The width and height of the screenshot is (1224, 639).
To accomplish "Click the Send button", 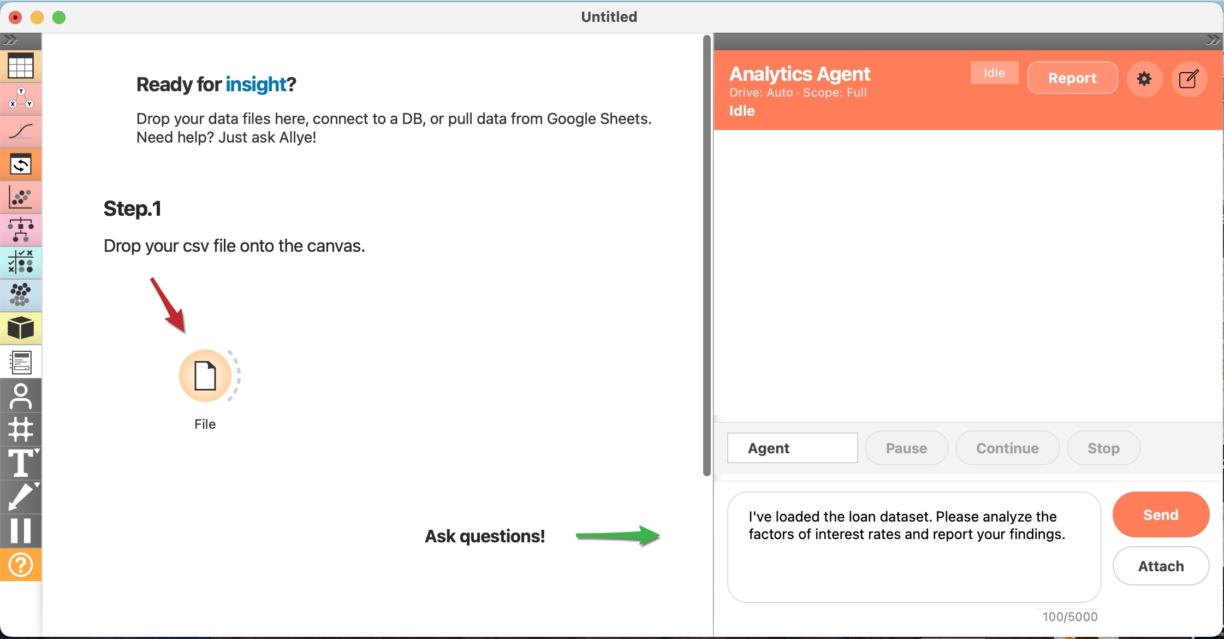I will [1161, 514].
